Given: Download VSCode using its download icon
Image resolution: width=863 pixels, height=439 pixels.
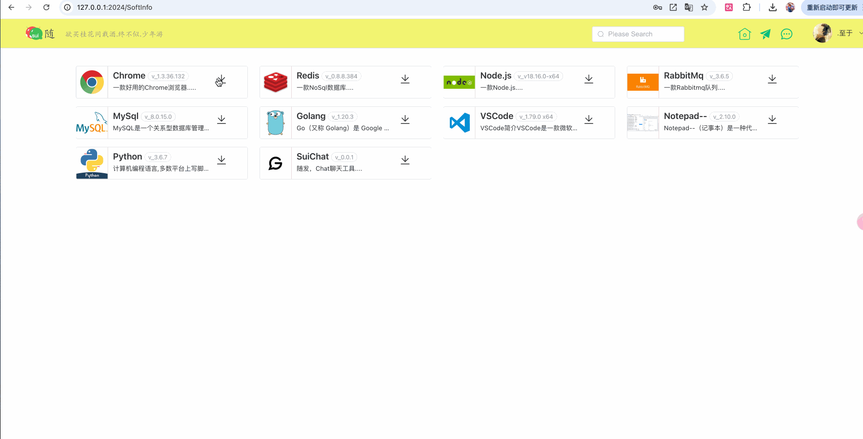Looking at the screenshot, I should pyautogui.click(x=589, y=120).
